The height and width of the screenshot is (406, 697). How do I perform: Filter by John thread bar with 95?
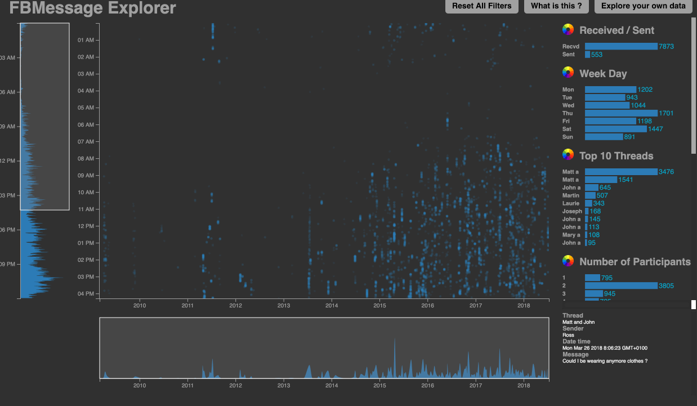pos(586,243)
